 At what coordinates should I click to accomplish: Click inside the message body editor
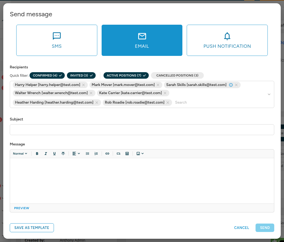142,181
